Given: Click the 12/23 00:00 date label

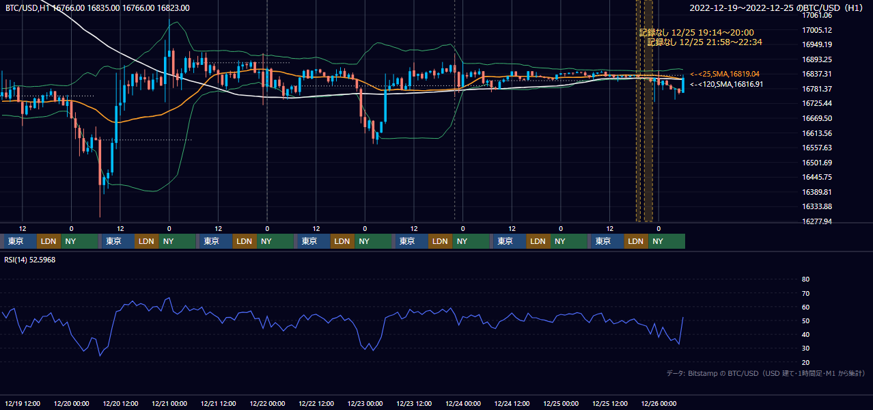Looking at the screenshot, I should click(x=365, y=403).
